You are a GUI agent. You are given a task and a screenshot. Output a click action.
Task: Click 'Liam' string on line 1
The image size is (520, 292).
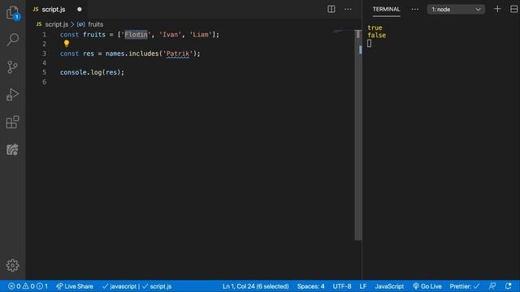coord(201,34)
